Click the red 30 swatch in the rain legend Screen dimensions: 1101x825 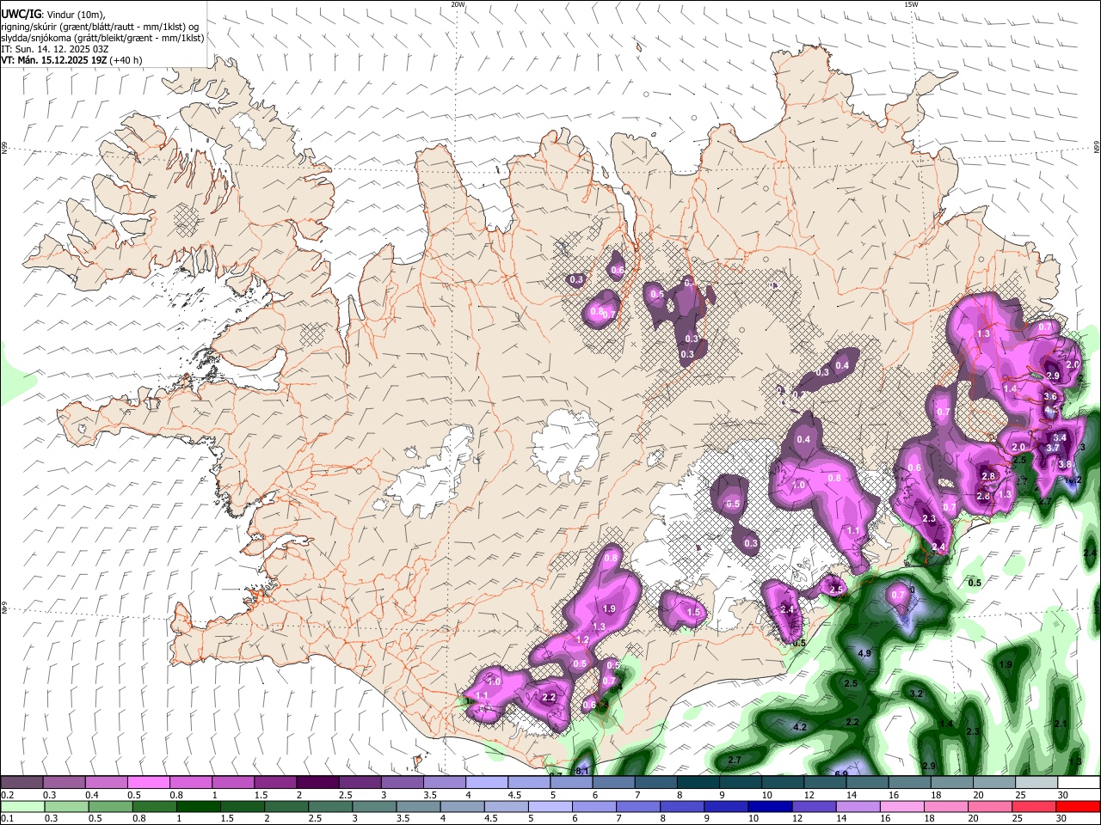[1078, 806]
